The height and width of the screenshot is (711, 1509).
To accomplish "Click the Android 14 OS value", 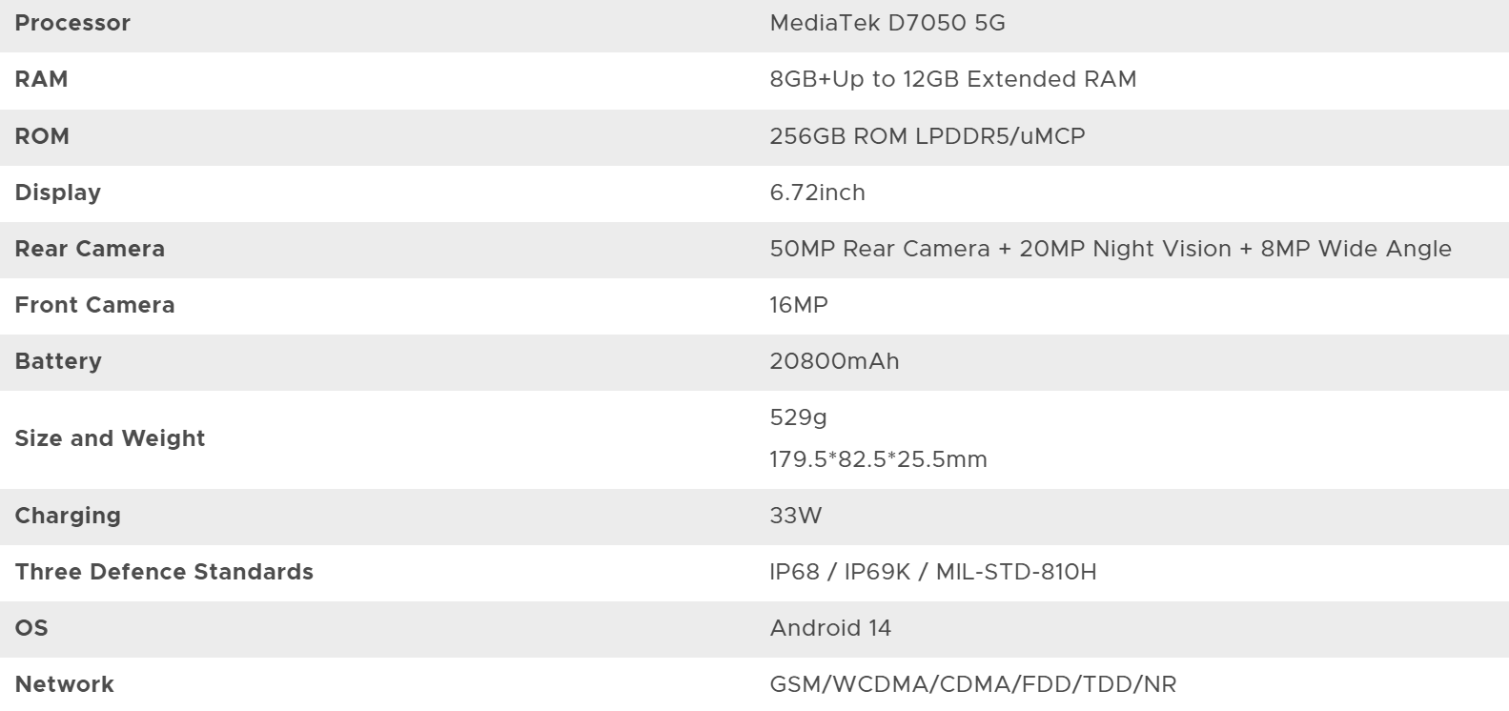I will click(x=830, y=628).
